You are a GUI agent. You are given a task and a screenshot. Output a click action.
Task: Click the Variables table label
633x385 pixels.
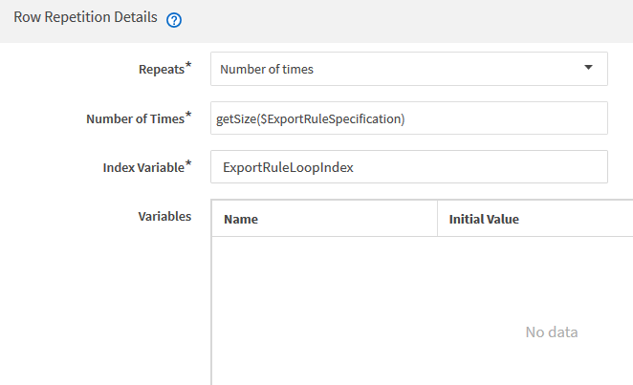tap(164, 216)
